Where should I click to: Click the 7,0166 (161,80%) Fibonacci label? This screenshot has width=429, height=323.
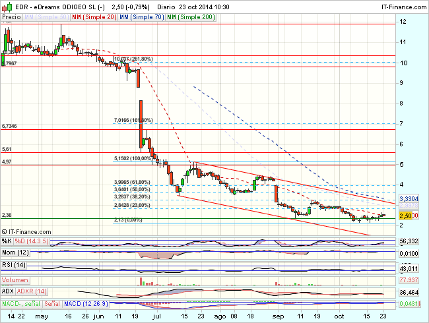[x=133, y=120]
